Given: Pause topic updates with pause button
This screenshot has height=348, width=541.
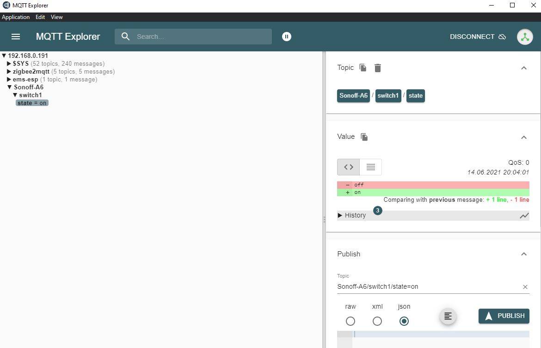Looking at the screenshot, I should click(287, 37).
